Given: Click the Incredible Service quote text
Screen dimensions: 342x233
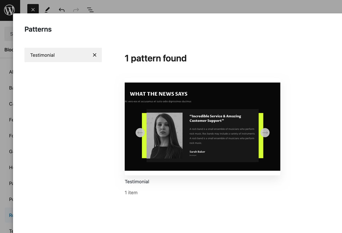Looking at the screenshot, I should pos(215,118).
